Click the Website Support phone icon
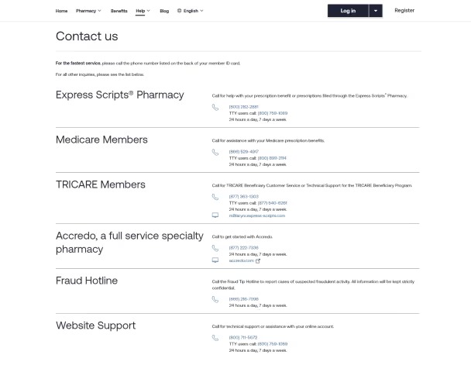This screenshot has height=372, width=471. point(215,338)
